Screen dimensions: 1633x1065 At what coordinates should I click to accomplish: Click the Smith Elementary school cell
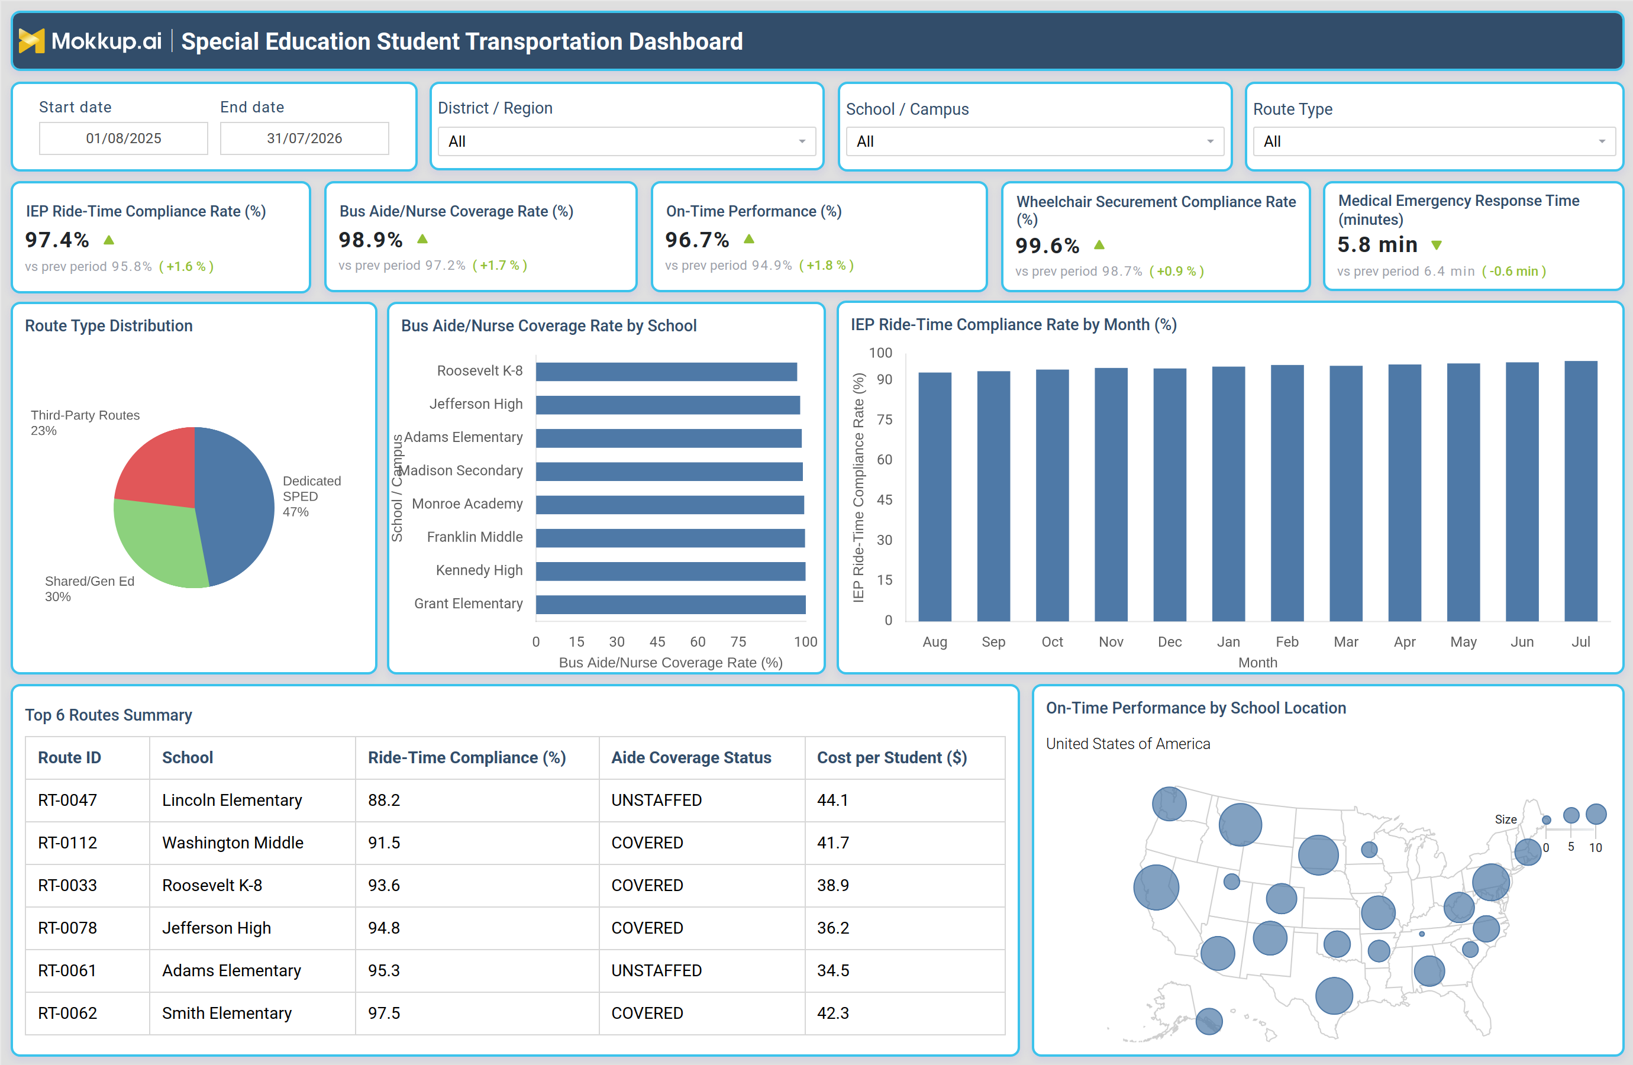(253, 1013)
